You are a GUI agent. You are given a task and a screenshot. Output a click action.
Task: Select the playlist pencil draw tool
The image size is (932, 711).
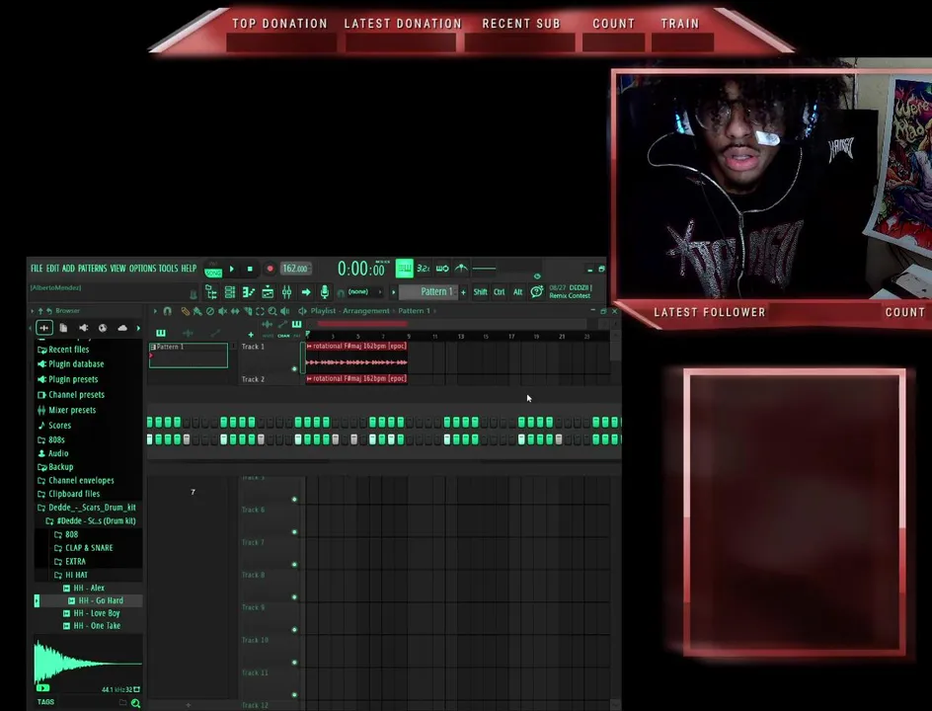click(x=185, y=311)
